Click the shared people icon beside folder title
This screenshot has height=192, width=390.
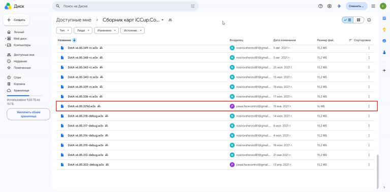[x=170, y=20]
